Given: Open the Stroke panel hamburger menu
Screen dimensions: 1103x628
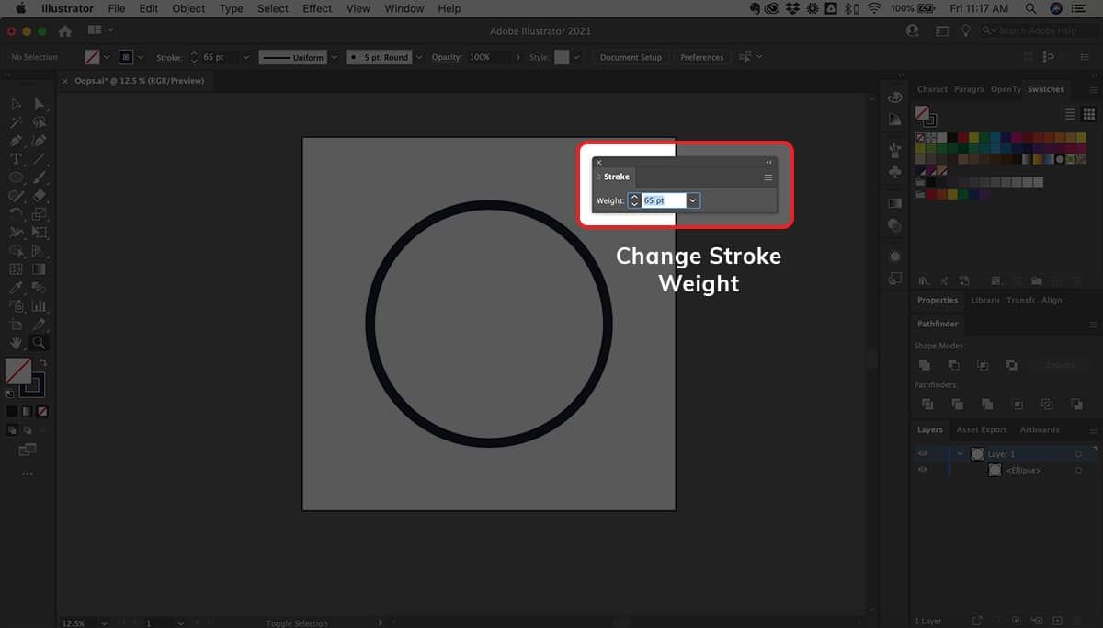Looking at the screenshot, I should pos(768,177).
